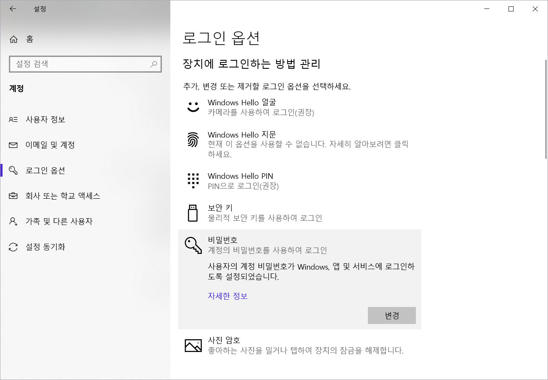Expand the Windows Hello 얼굴 option
The height and width of the screenshot is (380, 548).
299,107
